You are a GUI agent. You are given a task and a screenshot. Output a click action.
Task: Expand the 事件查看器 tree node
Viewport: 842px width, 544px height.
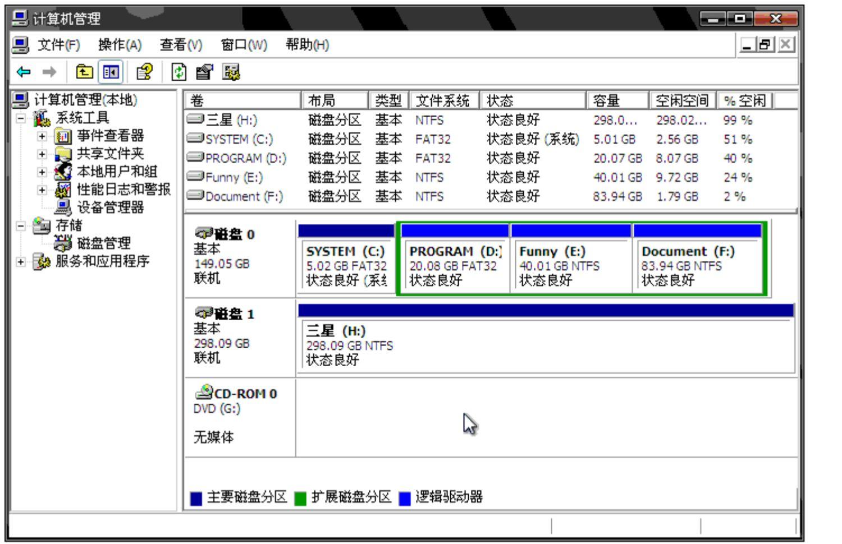(x=42, y=136)
